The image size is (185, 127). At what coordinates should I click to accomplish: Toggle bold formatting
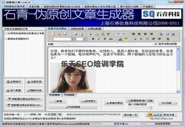93,39
